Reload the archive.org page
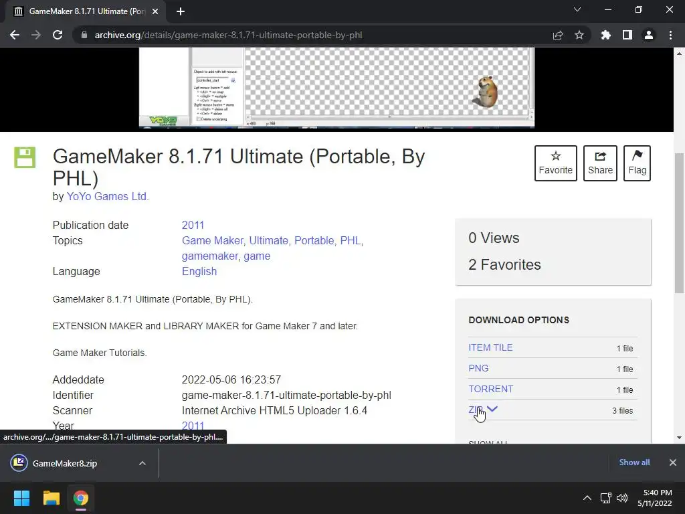Viewport: 685px width, 514px height. click(58, 35)
